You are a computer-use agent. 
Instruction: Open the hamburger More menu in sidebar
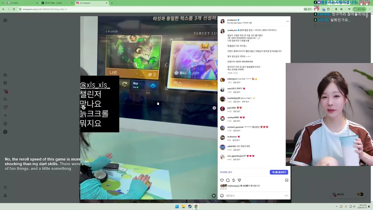coord(5,187)
